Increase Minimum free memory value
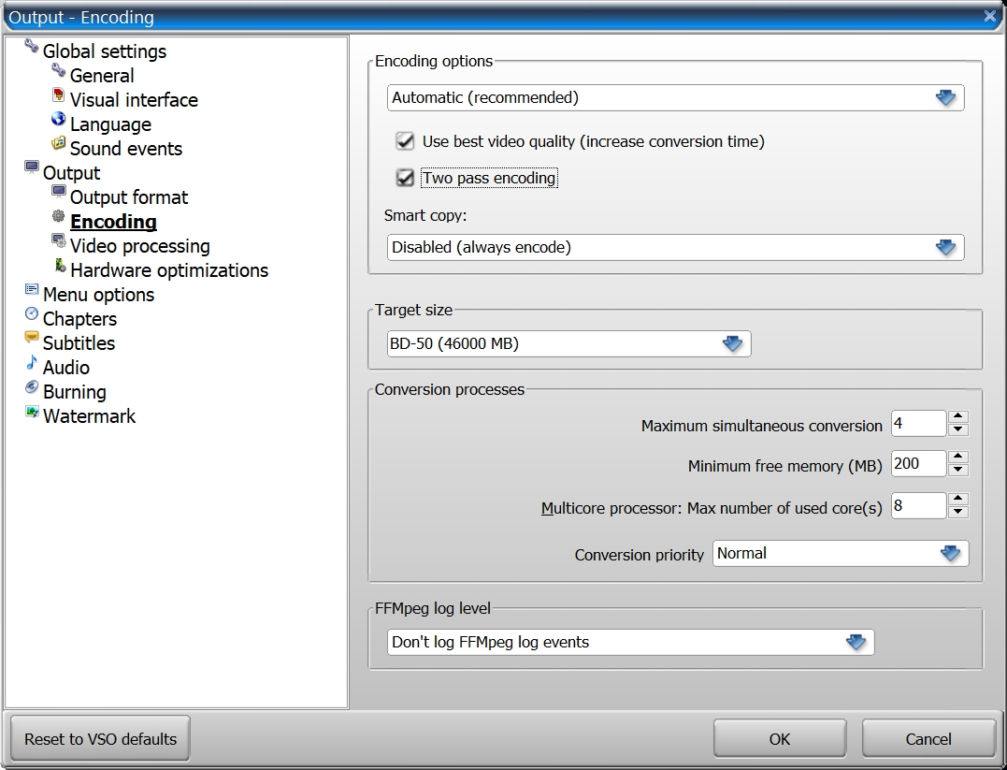The height and width of the screenshot is (770, 1007). point(958,457)
